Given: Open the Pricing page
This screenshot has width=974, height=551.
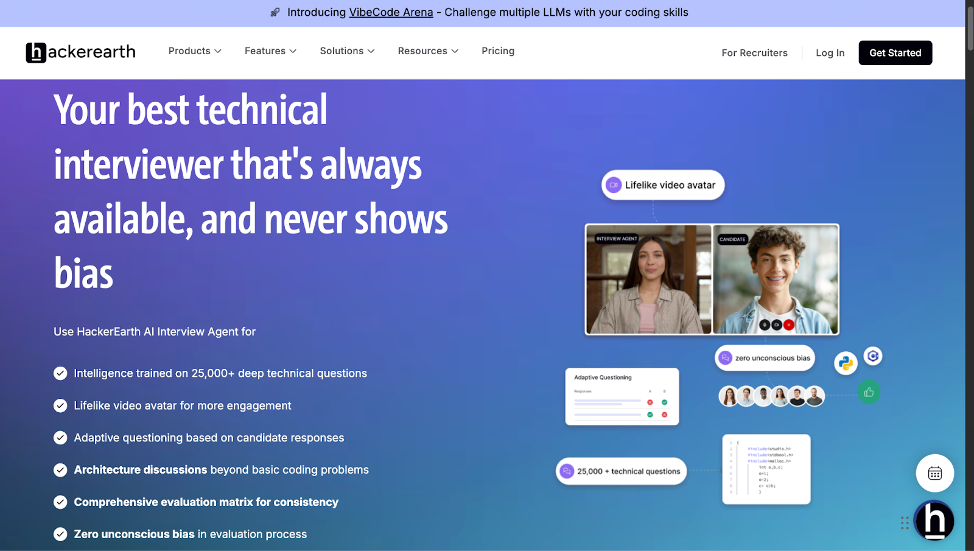Looking at the screenshot, I should coord(498,51).
